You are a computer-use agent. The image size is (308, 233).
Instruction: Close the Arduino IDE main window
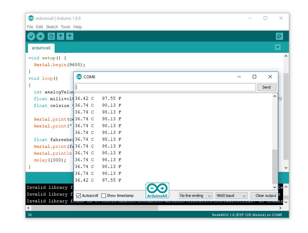click(281, 18)
